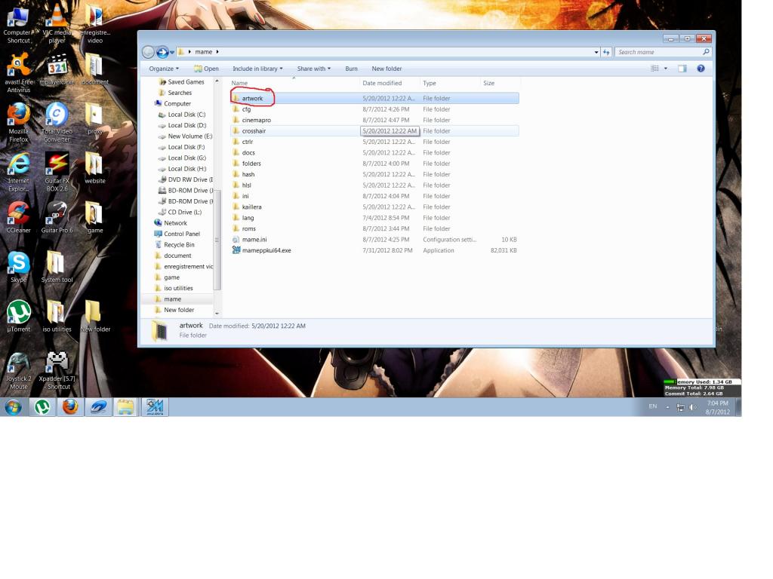Select mameppkui64.exe application file

[x=374, y=250]
